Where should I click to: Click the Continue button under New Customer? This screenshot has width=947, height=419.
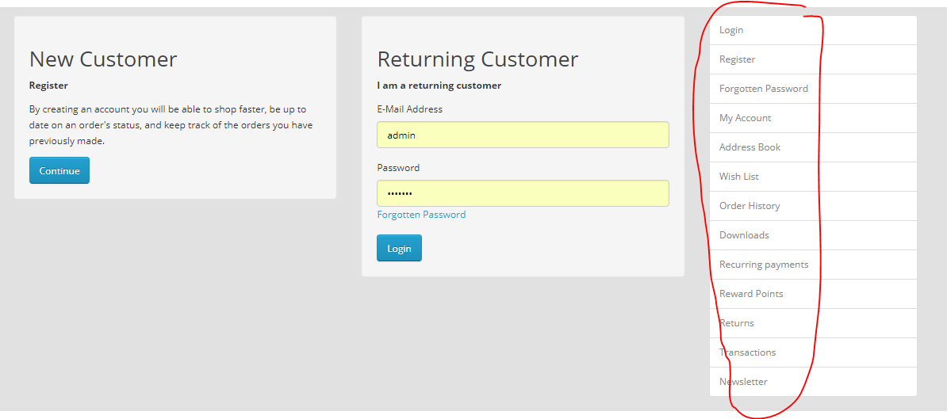(x=59, y=170)
